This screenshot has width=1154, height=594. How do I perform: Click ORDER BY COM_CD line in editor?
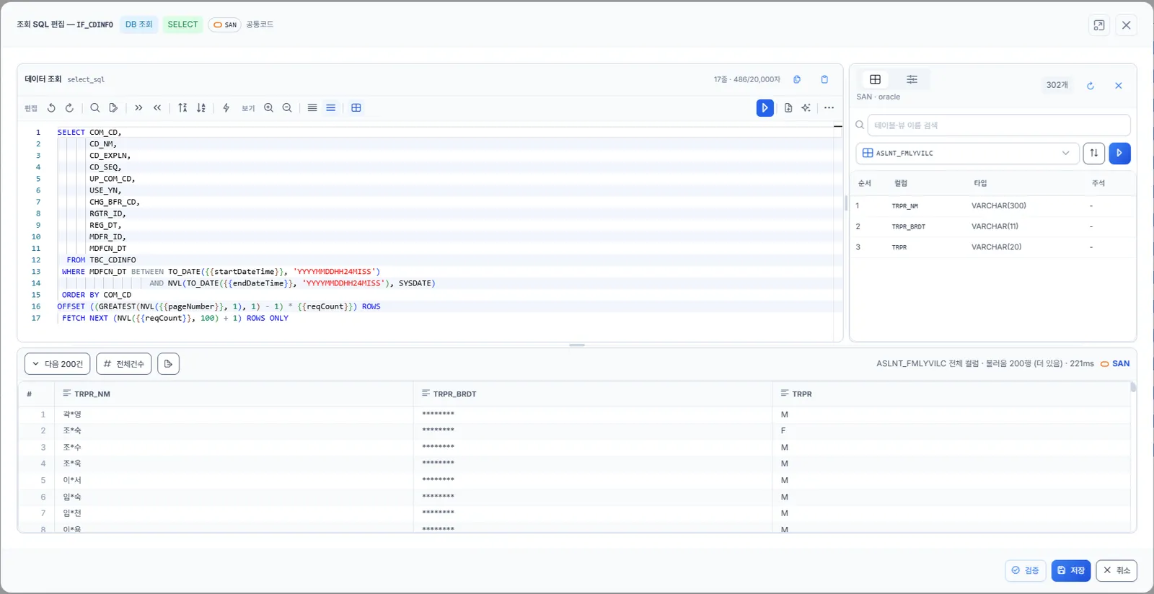[x=97, y=295]
